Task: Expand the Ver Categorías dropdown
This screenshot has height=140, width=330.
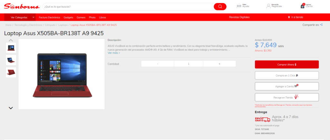Action: (x=23, y=17)
